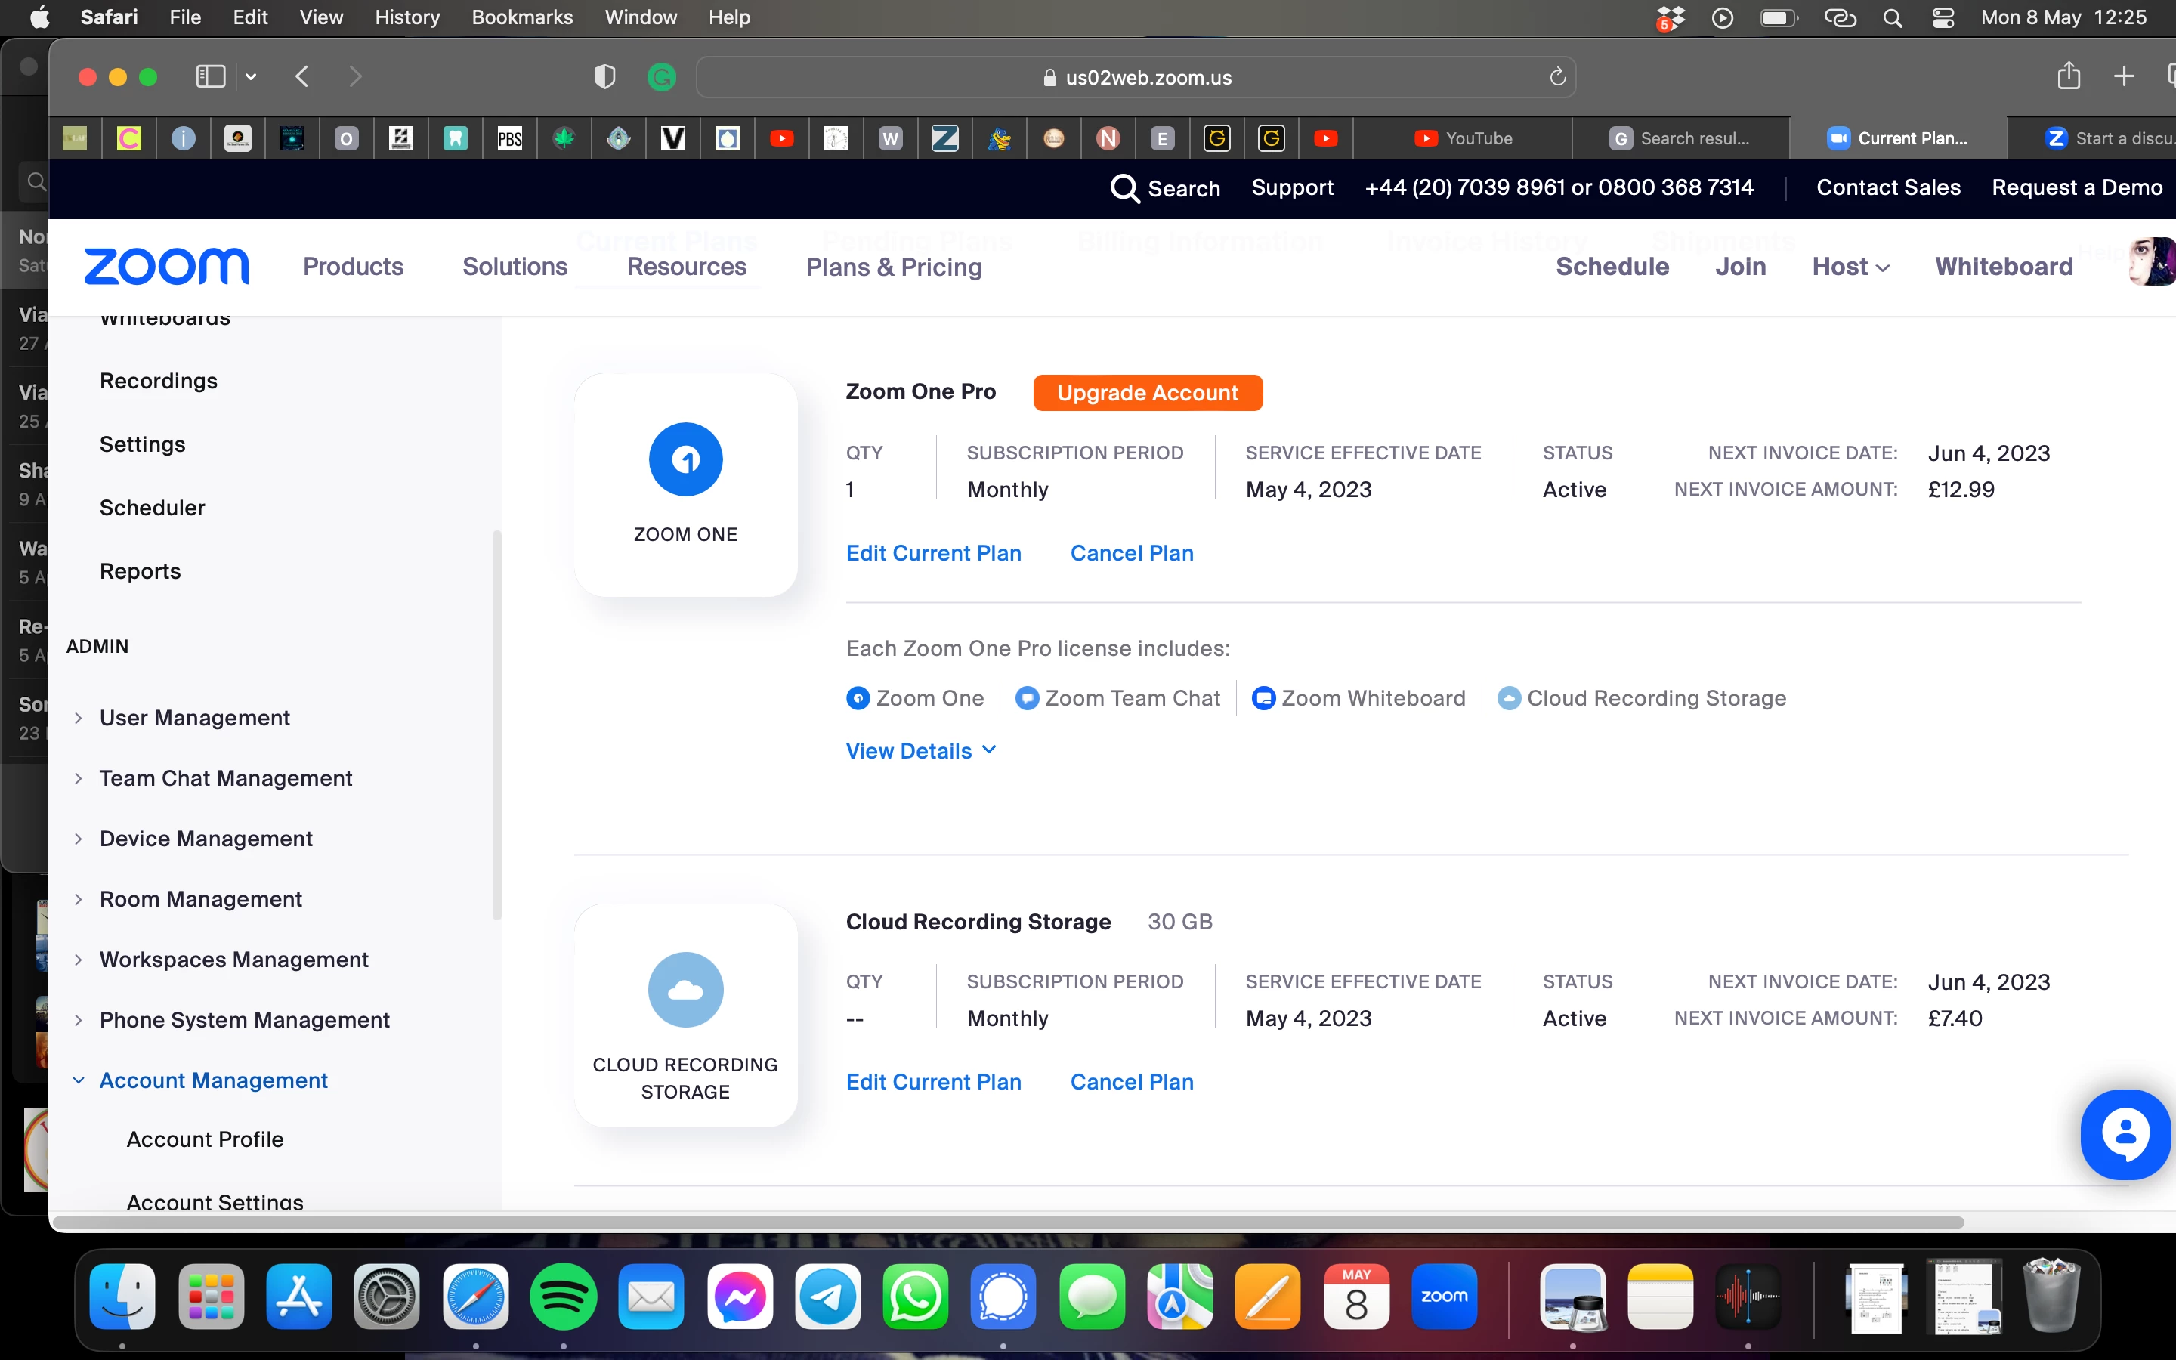2176x1360 pixels.
Task: Click Cancel Plan for Cloud Recording Storage
Action: (1131, 1082)
